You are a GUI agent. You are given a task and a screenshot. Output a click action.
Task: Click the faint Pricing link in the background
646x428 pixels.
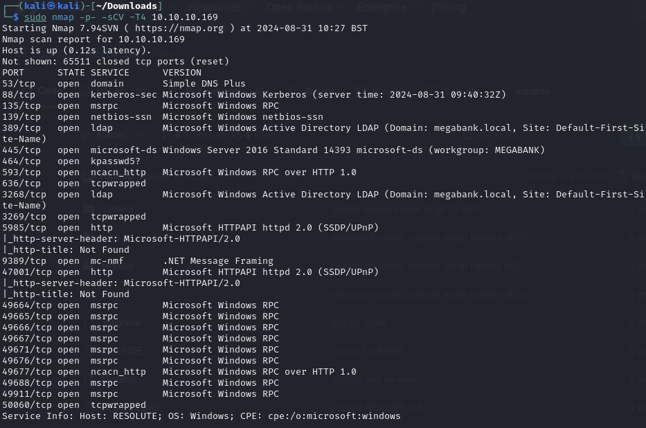[449, 8]
